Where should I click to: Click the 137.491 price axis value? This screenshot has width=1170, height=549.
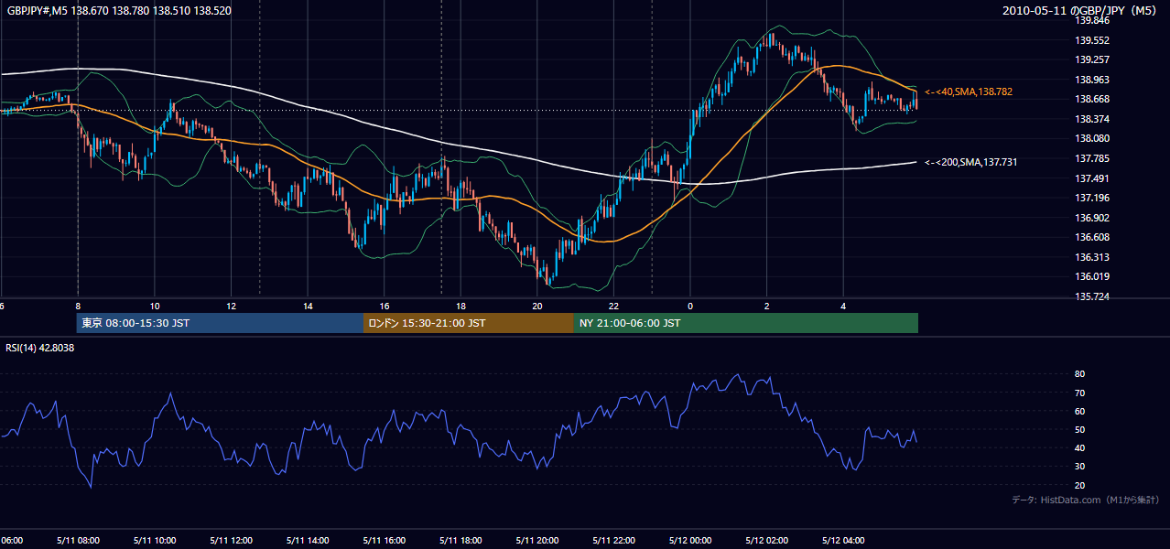pos(1092,178)
